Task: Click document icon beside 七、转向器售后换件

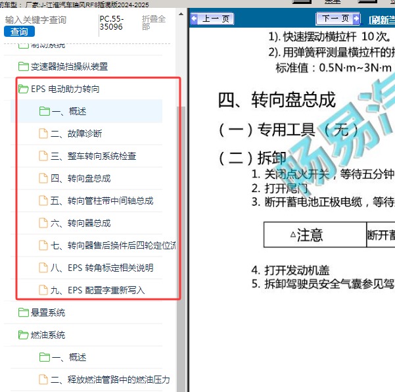Action: point(43,245)
